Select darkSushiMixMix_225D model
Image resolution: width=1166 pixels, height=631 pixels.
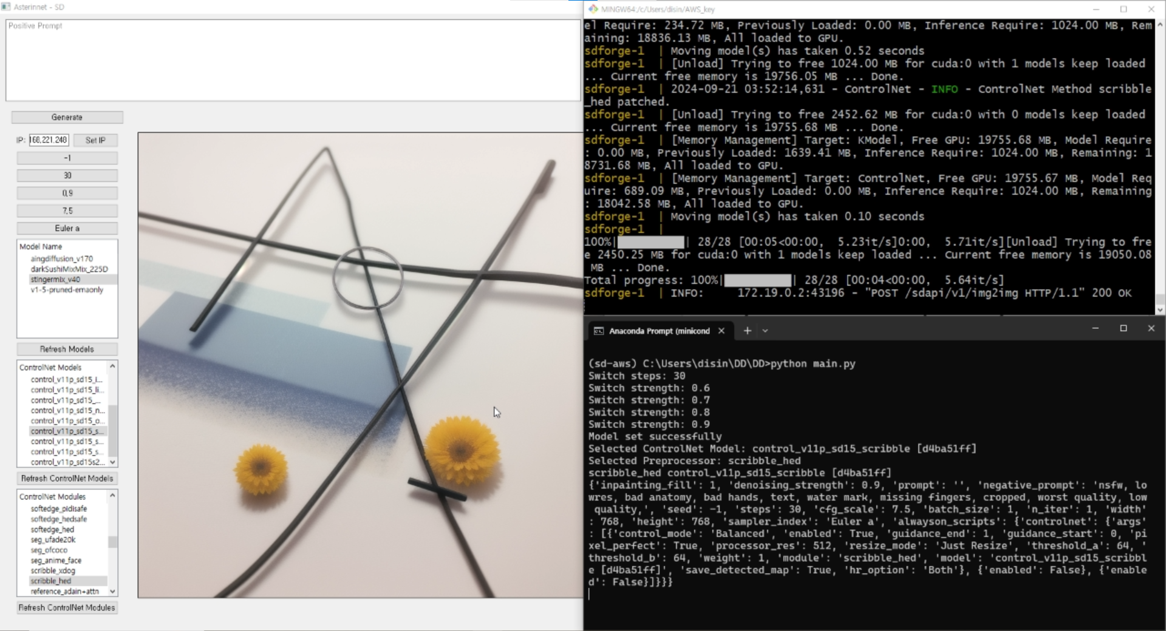coord(69,269)
